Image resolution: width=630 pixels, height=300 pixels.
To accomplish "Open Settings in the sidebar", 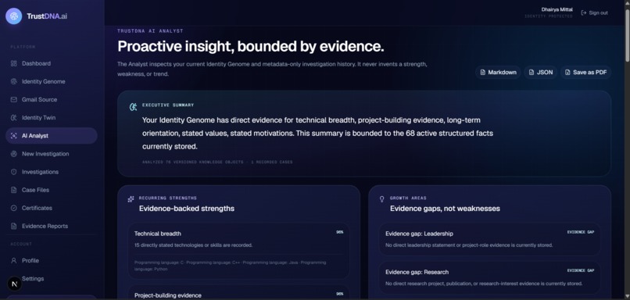I will [x=52, y=279].
